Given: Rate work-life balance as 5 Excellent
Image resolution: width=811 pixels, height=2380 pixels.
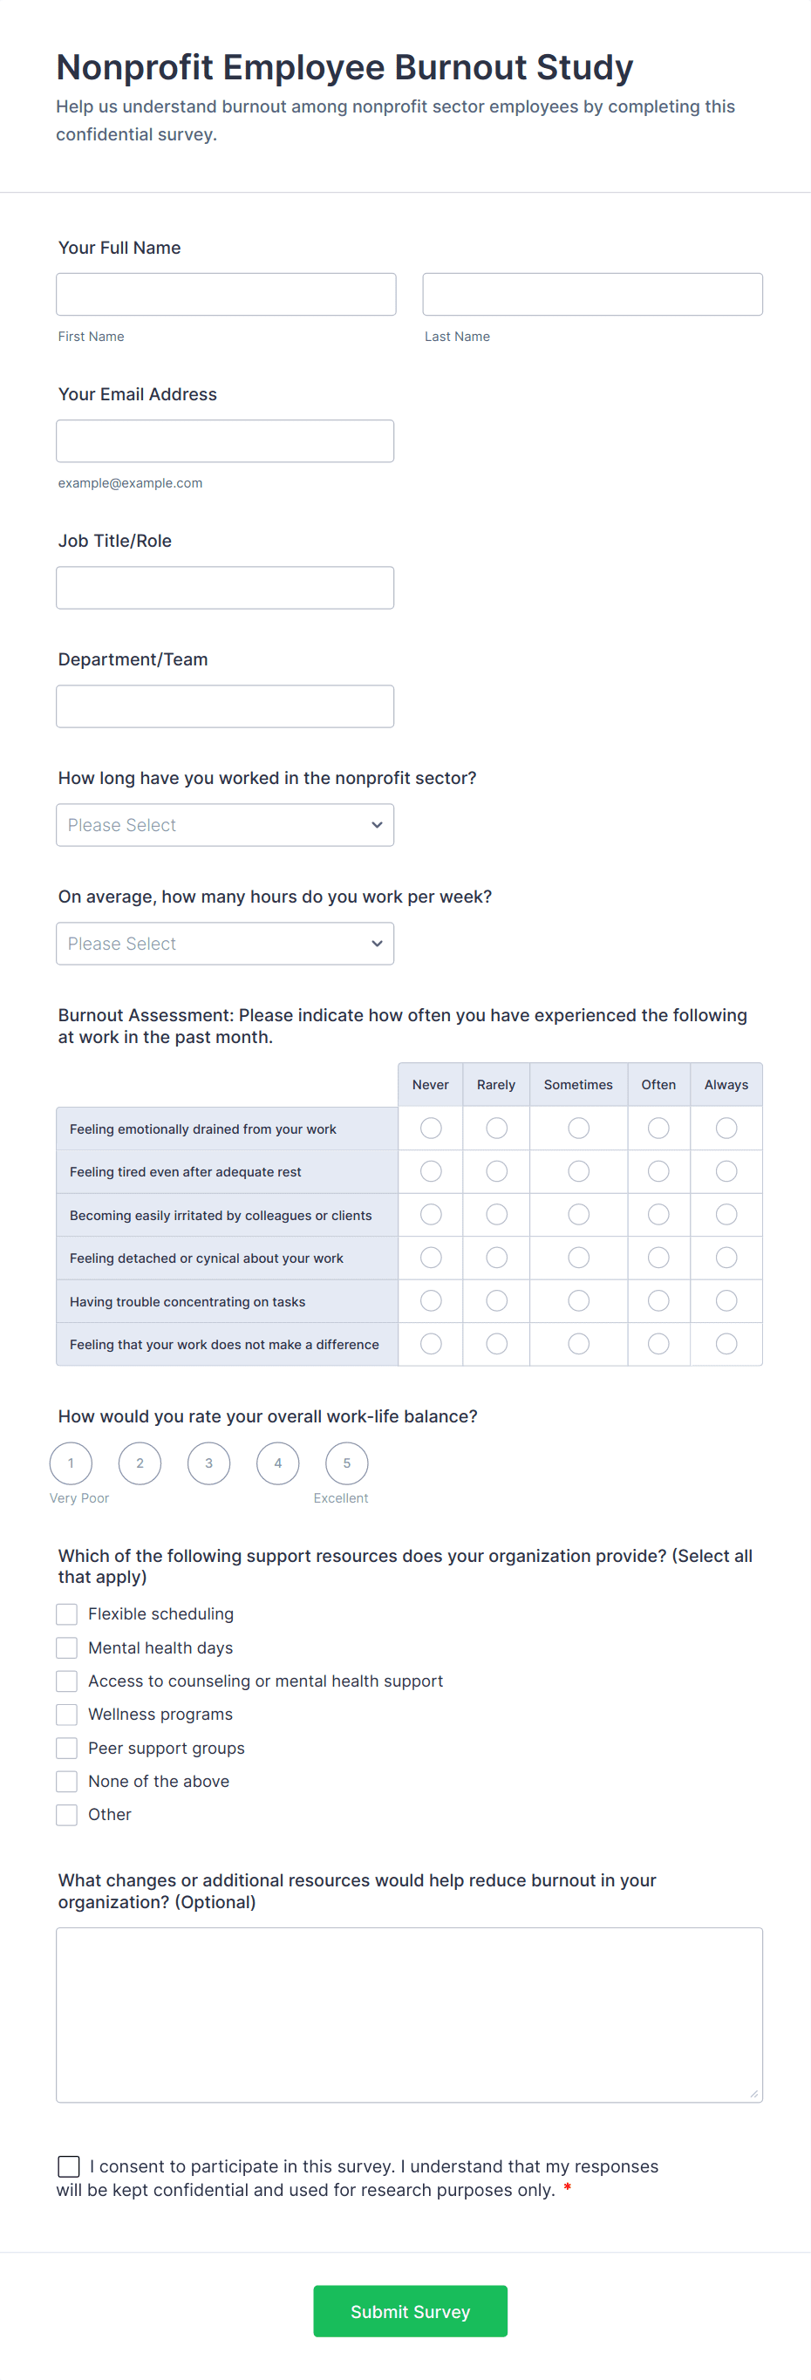Looking at the screenshot, I should click(x=346, y=1463).
